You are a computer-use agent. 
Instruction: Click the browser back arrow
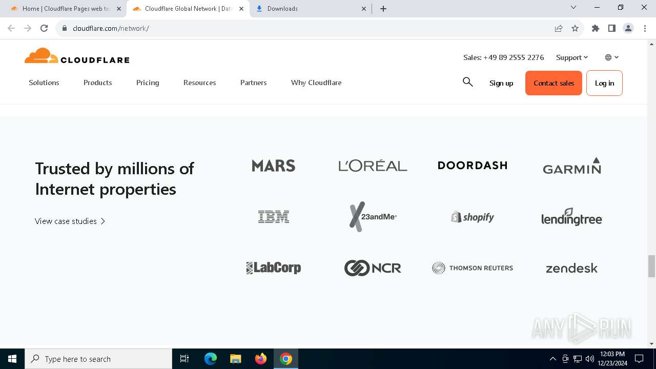click(11, 28)
